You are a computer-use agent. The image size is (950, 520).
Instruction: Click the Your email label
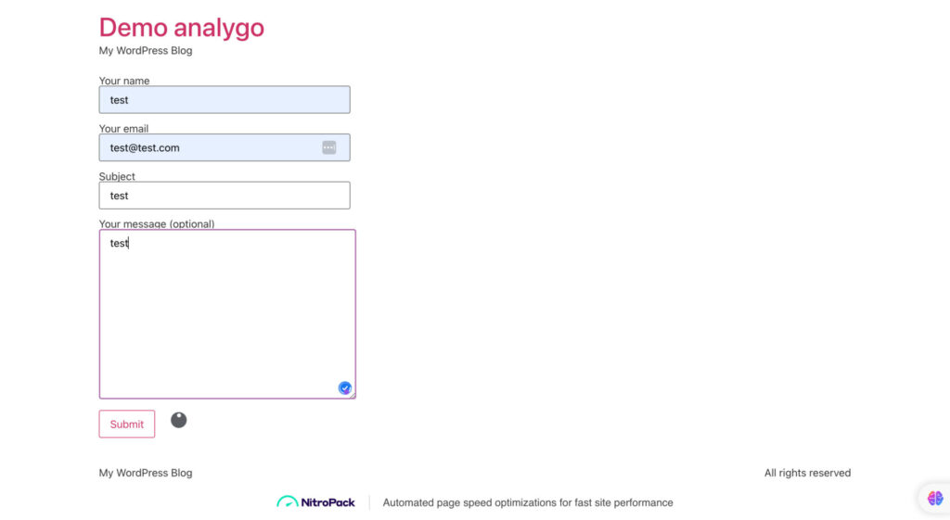click(x=123, y=129)
